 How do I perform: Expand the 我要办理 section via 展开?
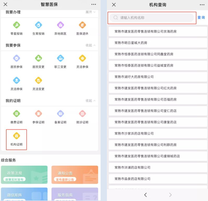click(90, 12)
